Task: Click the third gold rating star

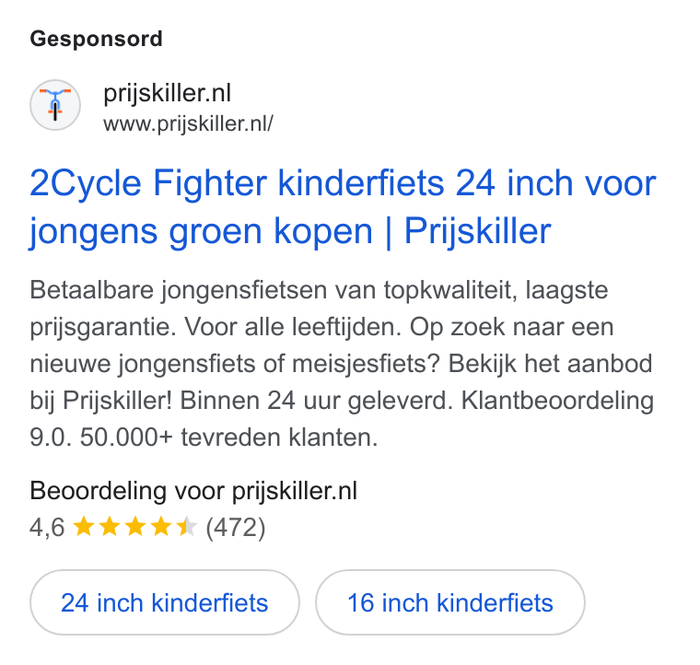Action: point(134,526)
